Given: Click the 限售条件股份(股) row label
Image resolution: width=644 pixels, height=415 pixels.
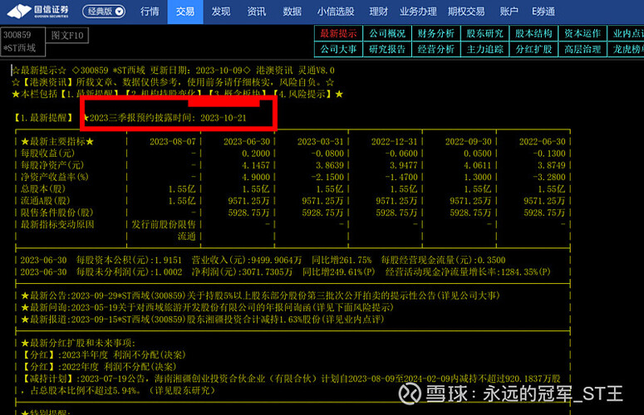Looking at the screenshot, I should (x=57, y=212).
